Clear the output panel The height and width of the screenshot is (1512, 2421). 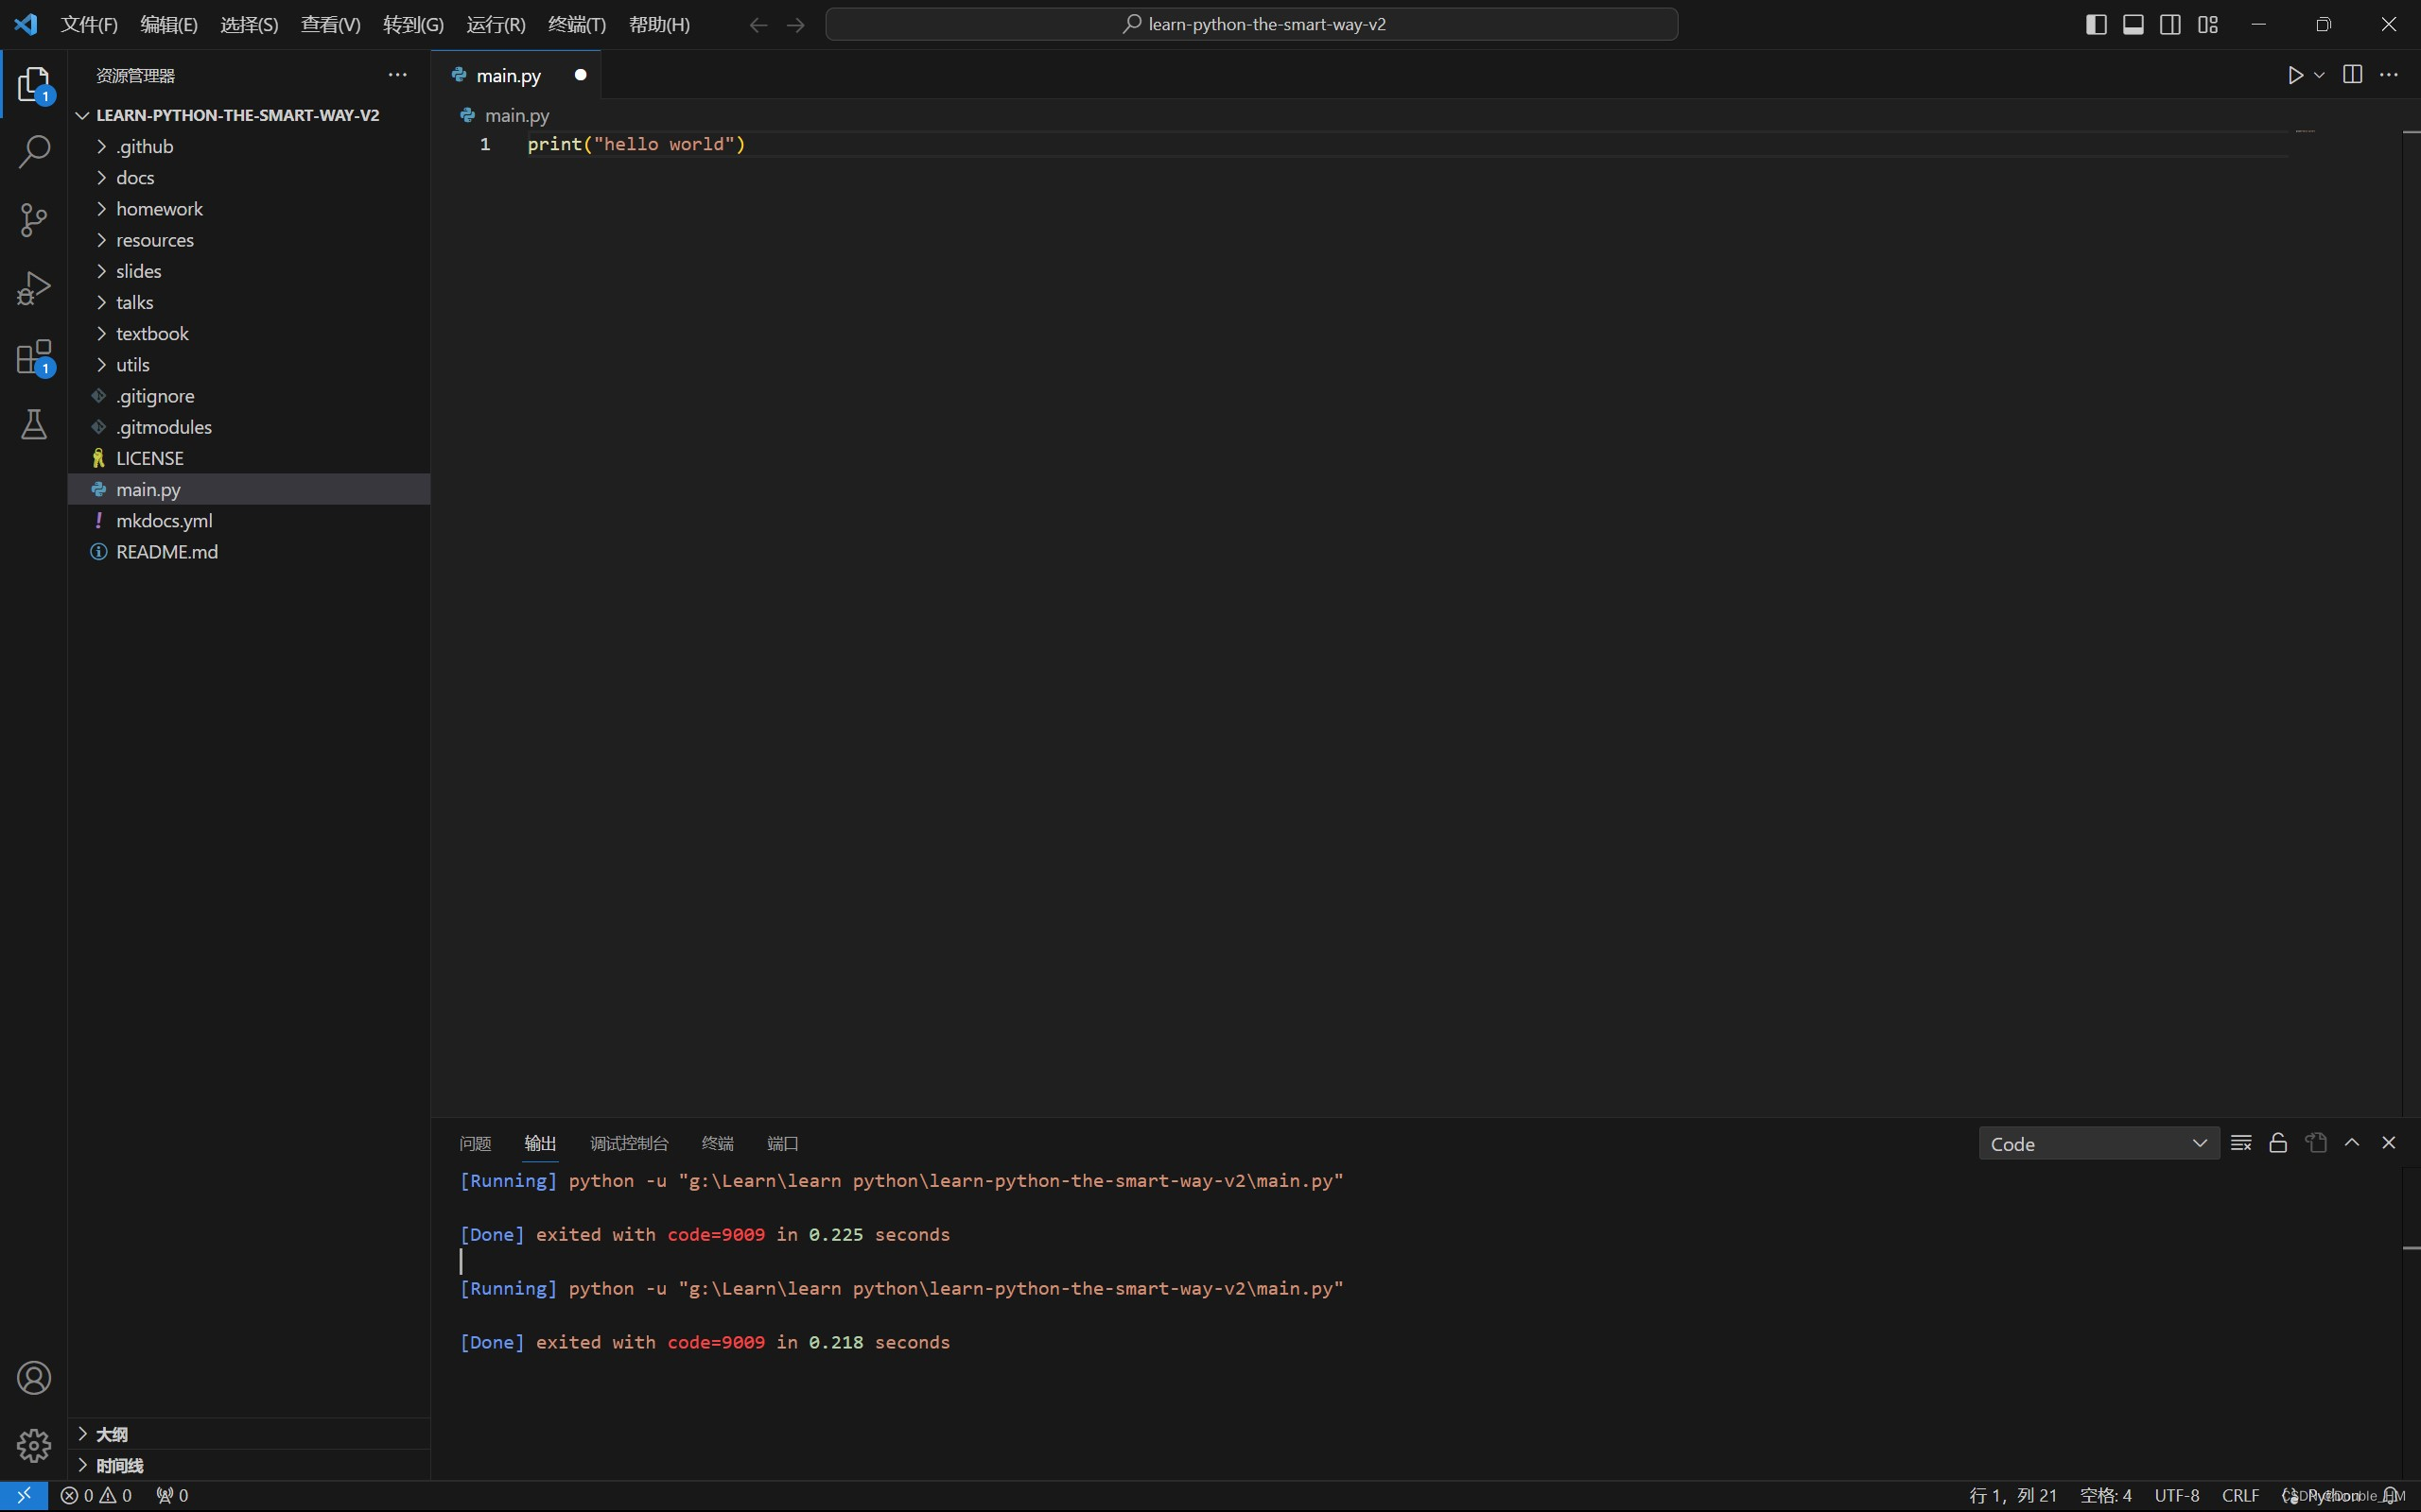2241,1143
